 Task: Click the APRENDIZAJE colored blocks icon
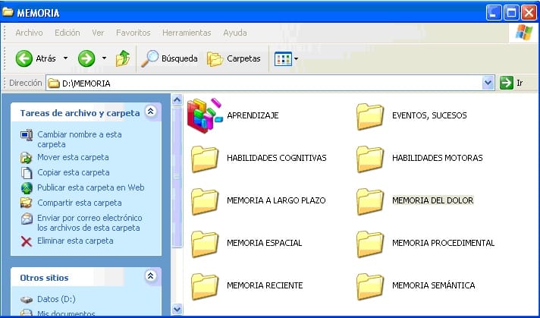tap(205, 115)
